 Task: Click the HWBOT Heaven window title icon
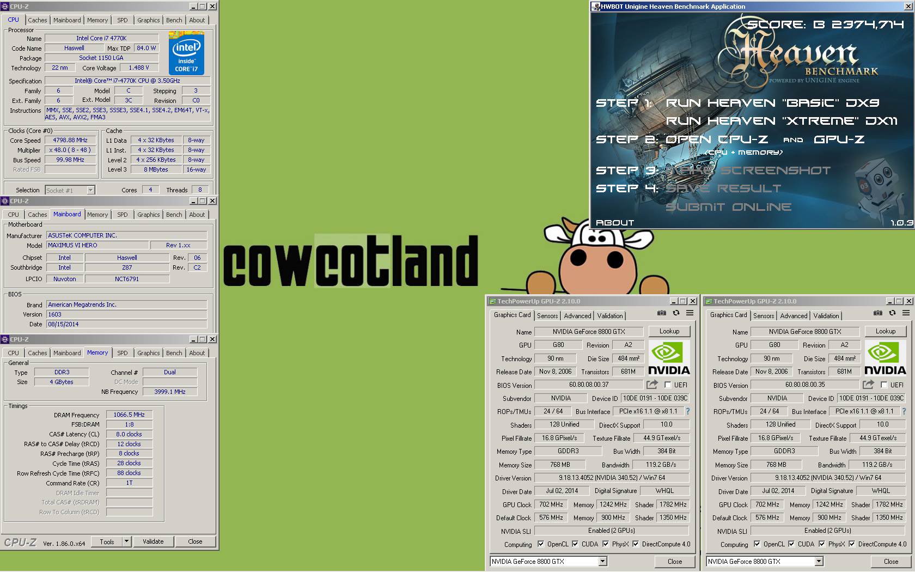click(x=596, y=7)
